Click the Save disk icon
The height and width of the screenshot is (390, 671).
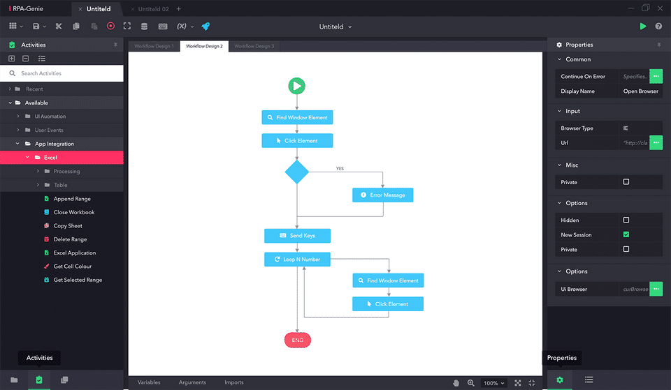[36, 26]
